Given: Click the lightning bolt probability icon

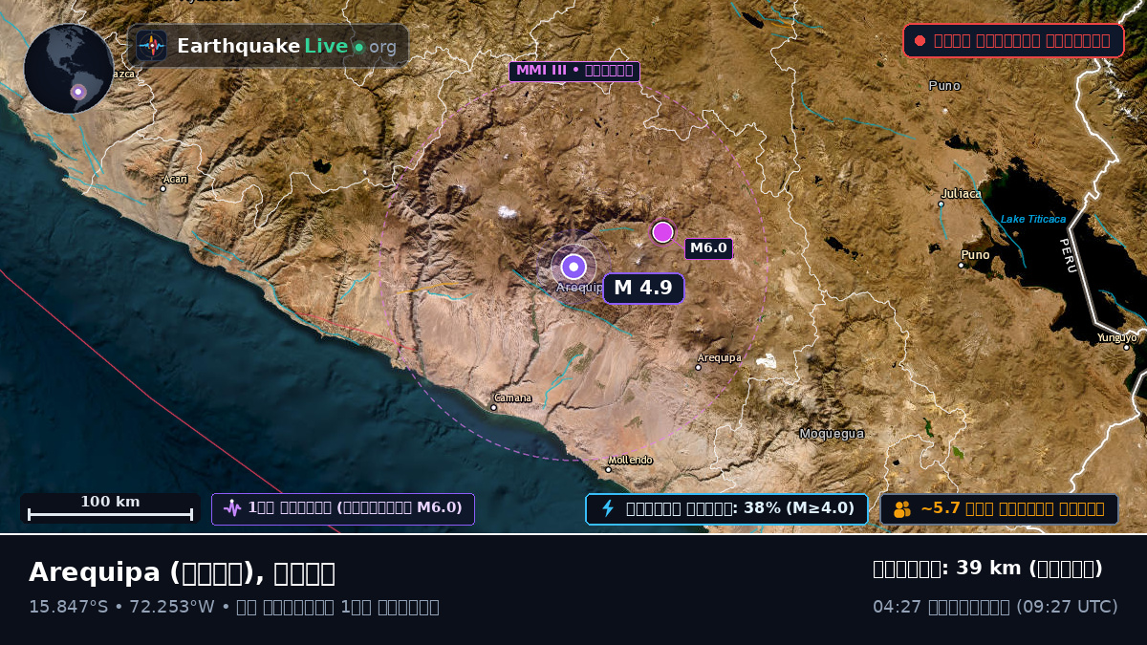Looking at the screenshot, I should (x=608, y=508).
